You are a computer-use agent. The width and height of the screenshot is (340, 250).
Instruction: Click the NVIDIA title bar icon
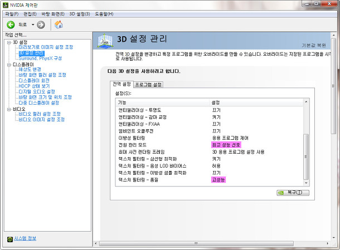(x=5, y=5)
